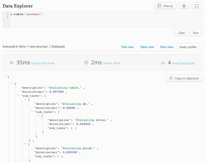
Task: Click the 35ms round-trip value
Action: tap(23, 63)
